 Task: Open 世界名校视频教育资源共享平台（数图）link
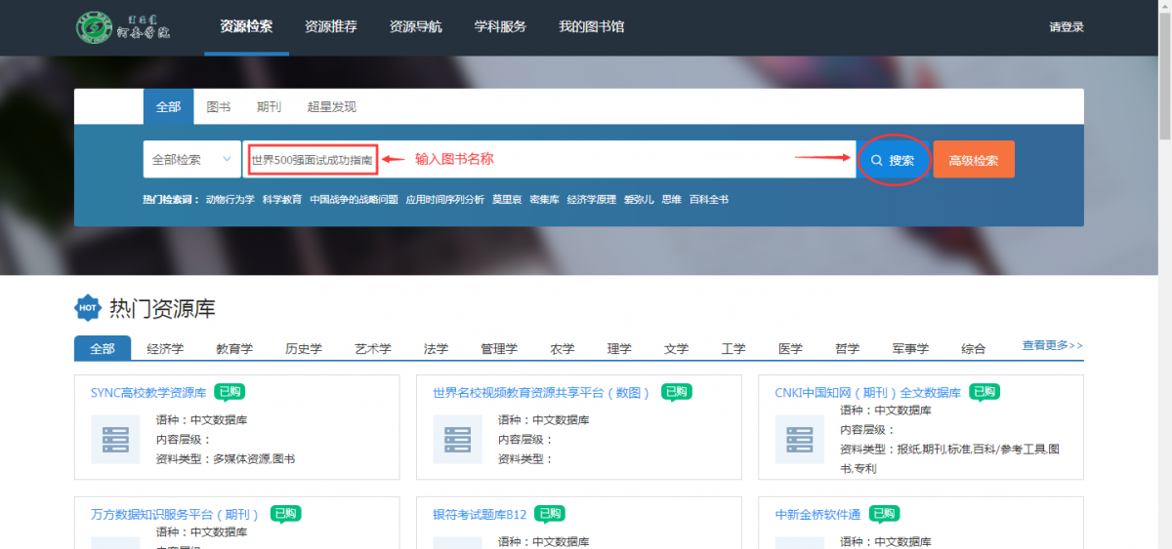pyautogui.click(x=542, y=393)
